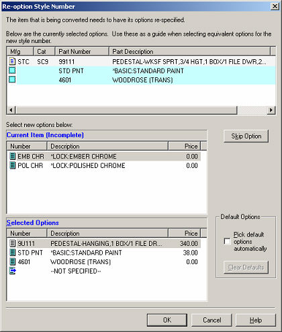Viewport: 282px width, 332px height.
Task: Click the document icon beside STC row
Action: point(12,61)
